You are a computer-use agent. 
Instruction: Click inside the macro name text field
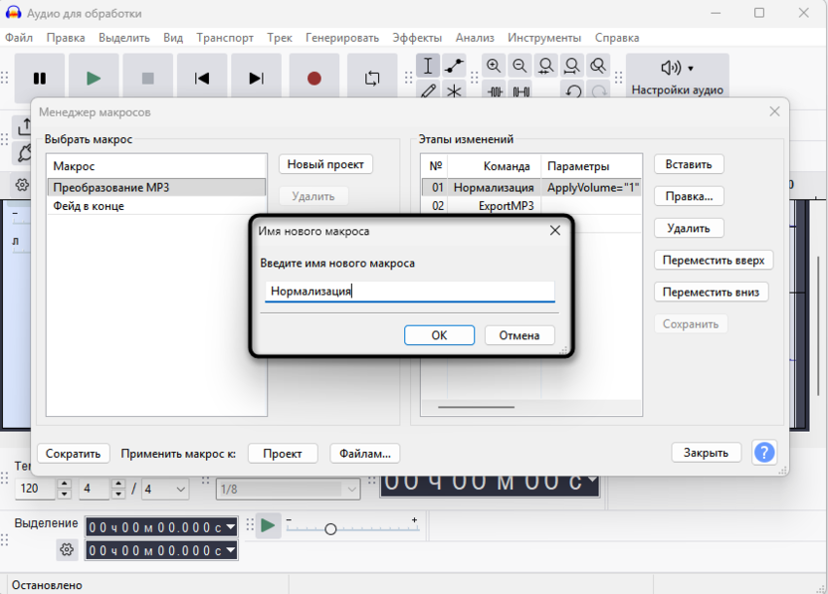tap(408, 292)
